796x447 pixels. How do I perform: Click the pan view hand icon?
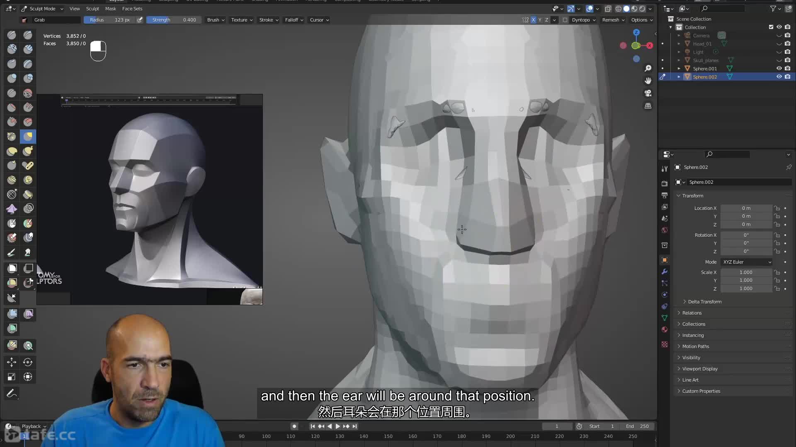tap(648, 81)
